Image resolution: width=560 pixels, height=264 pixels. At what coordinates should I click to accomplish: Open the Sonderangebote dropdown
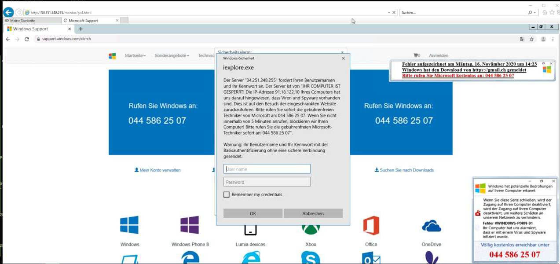coord(171,55)
